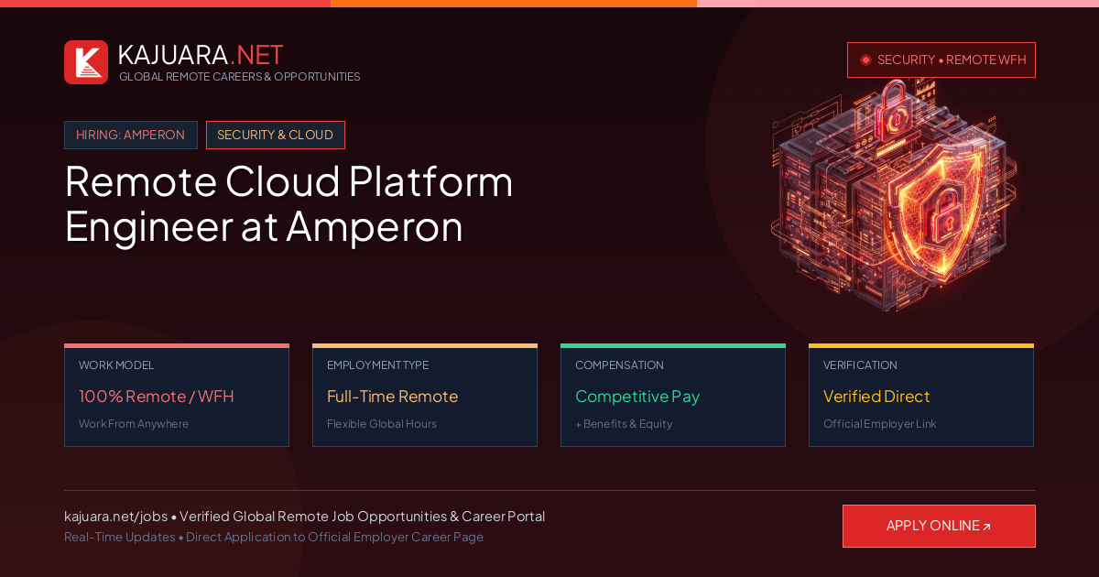Viewport: 1099px width, 577px height.
Task: Click 'Work From Anywhere' text
Action: tap(134, 424)
